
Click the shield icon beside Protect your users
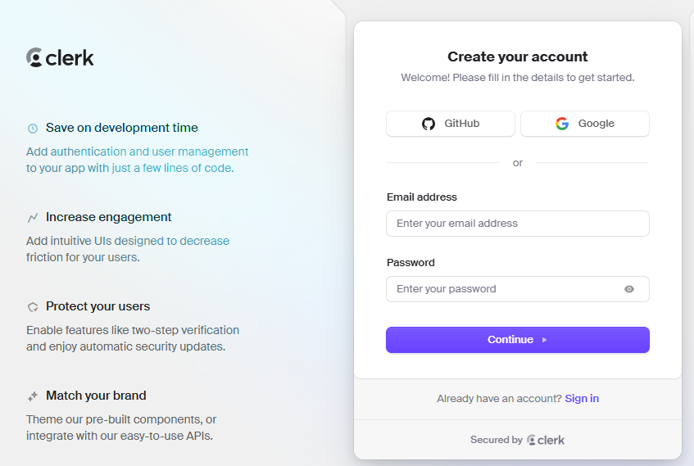[x=33, y=307]
